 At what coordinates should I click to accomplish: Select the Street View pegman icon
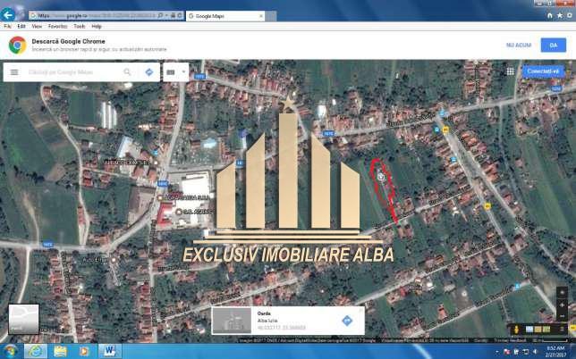(x=516, y=330)
